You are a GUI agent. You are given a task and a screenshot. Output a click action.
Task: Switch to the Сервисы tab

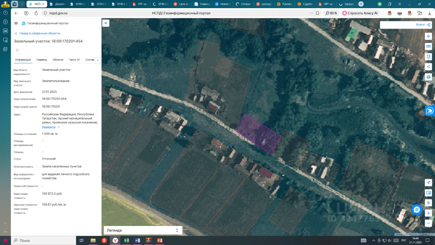[x=42, y=60]
